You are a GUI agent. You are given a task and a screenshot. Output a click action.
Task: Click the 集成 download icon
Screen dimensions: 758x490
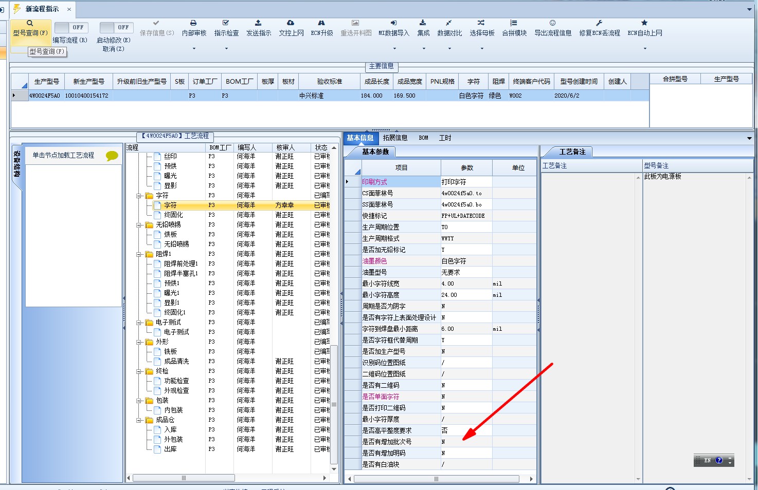(x=423, y=23)
